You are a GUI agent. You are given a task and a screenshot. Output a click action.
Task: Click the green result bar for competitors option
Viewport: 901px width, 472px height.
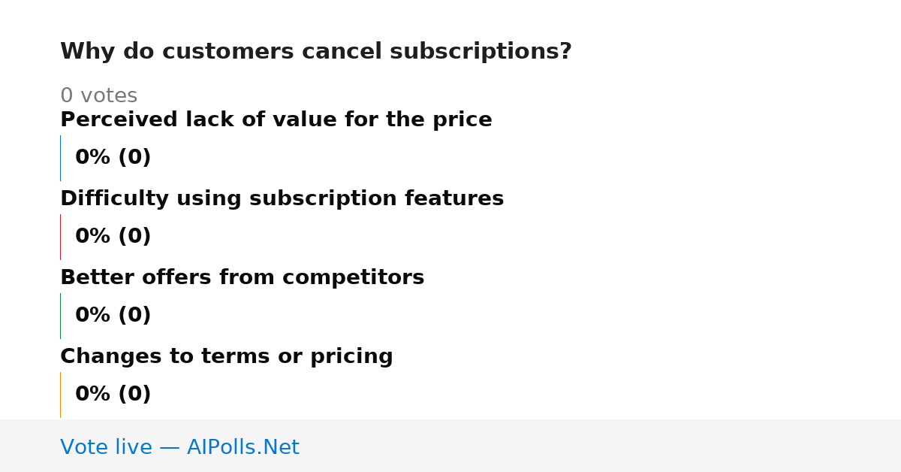point(61,316)
